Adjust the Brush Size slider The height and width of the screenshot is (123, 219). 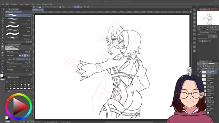click(16, 53)
